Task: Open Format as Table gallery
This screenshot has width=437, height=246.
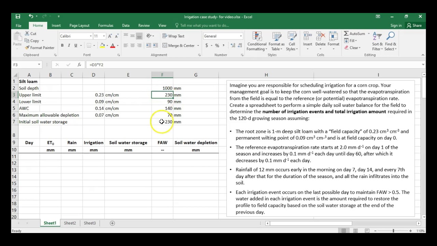Action: [277, 41]
